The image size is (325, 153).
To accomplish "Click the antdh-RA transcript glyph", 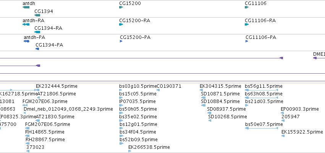I will point(26,24).
